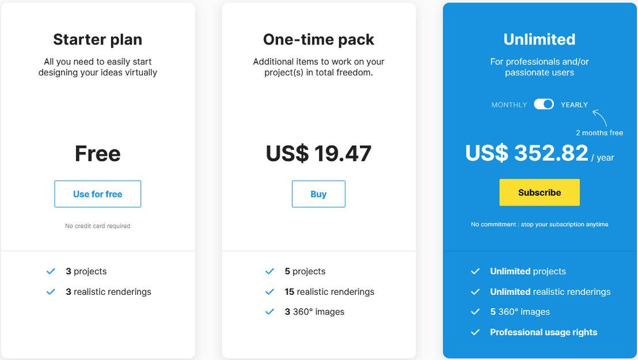This screenshot has height=360, width=638.
Task: Click the checkmark beside 3 realistic renderings
Action: tap(51, 291)
